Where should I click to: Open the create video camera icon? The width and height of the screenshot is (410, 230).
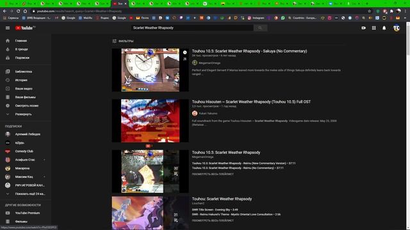click(x=363, y=28)
